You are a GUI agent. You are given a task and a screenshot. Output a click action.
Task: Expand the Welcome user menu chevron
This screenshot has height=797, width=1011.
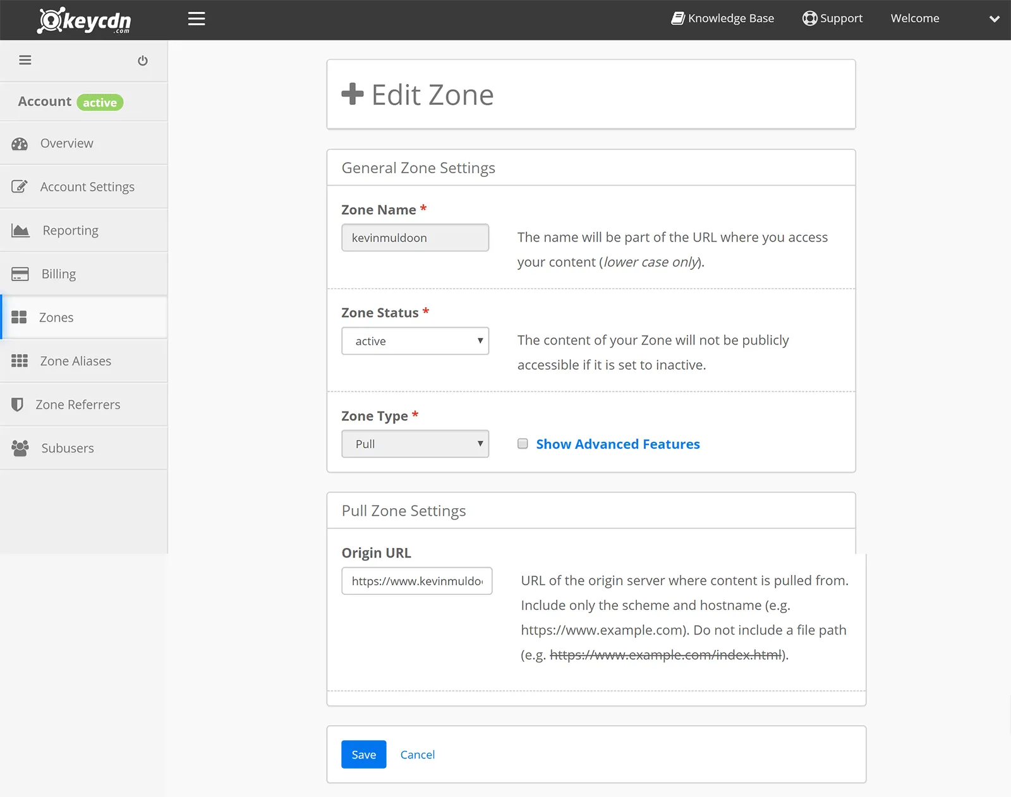(x=994, y=19)
